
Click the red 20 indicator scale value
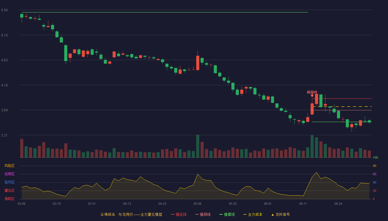coord(375,191)
